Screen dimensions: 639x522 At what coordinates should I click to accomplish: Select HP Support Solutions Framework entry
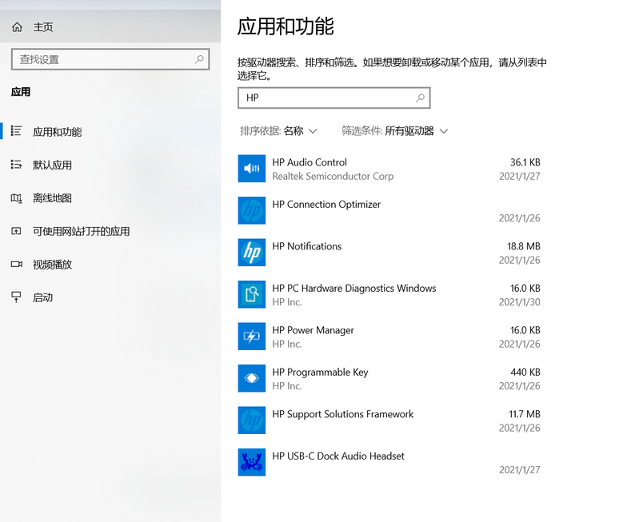click(x=343, y=414)
